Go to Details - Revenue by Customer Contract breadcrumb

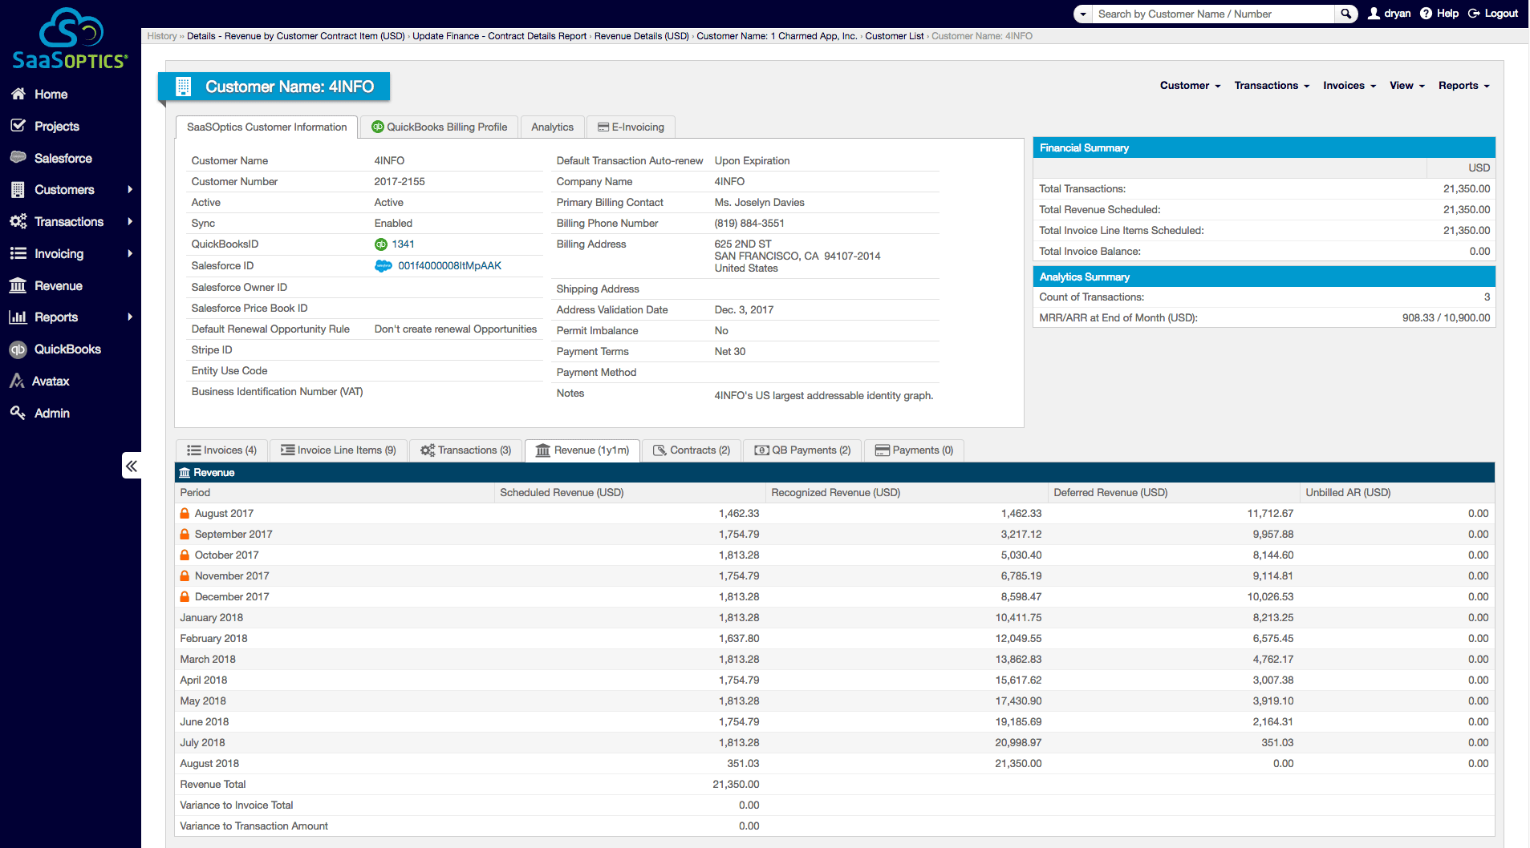[x=295, y=36]
